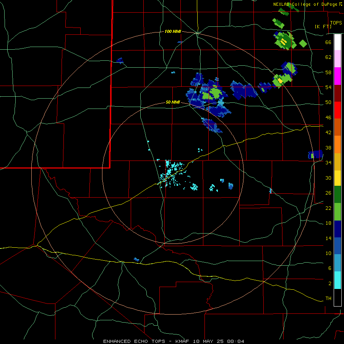Click the yellow legend swatch

click(x=338, y=178)
